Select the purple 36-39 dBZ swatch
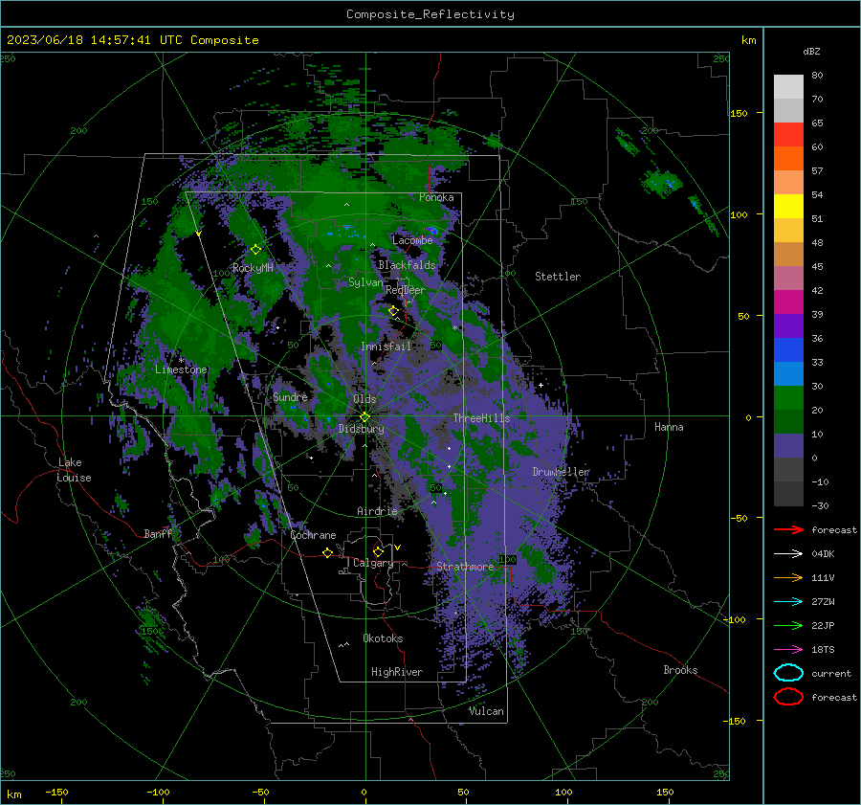This screenshot has width=861, height=805. 788,325
